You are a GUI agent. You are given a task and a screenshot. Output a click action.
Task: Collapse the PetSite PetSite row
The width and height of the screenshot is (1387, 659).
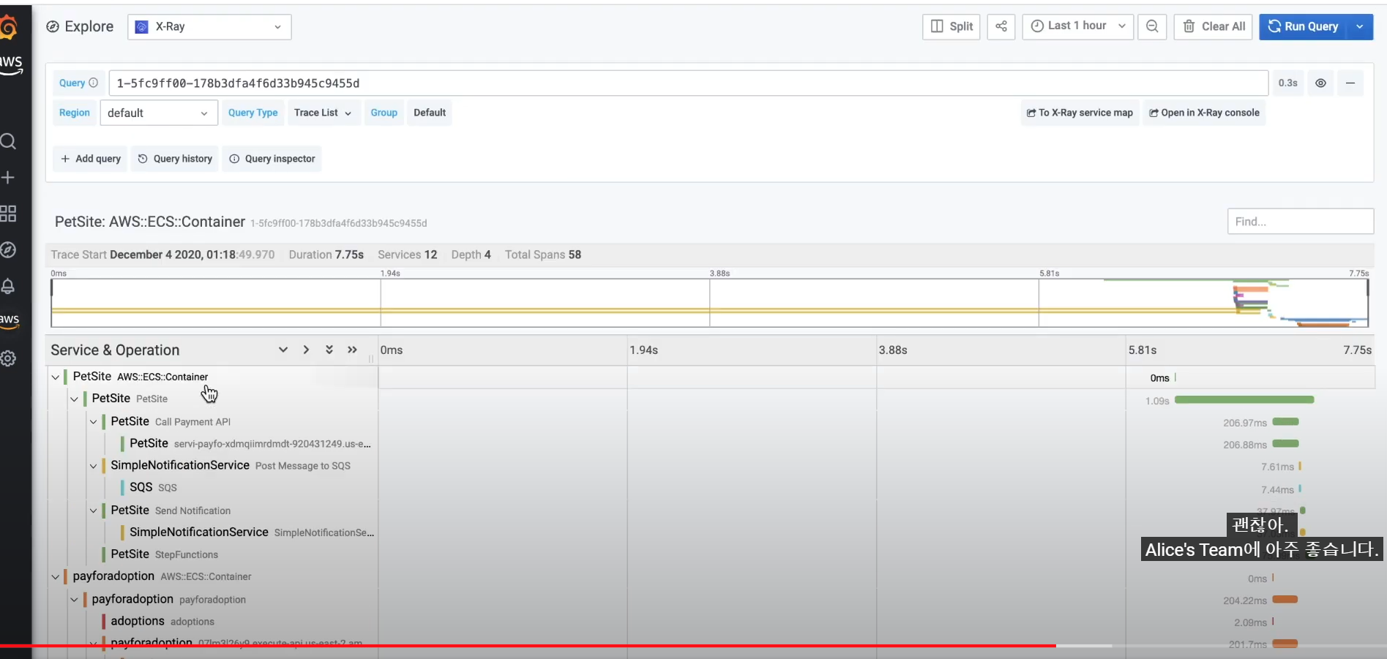click(x=75, y=399)
